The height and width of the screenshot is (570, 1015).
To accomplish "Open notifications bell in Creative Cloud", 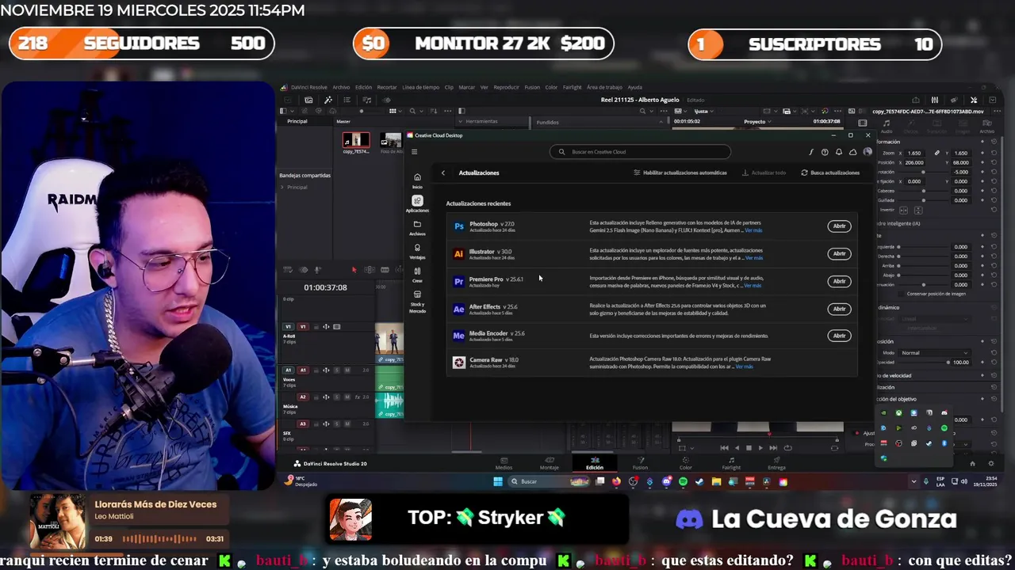I will [x=839, y=152].
